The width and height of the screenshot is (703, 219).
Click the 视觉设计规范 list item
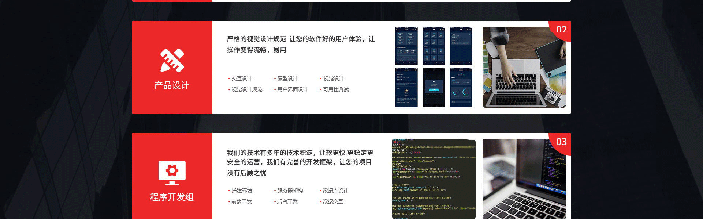tap(247, 89)
